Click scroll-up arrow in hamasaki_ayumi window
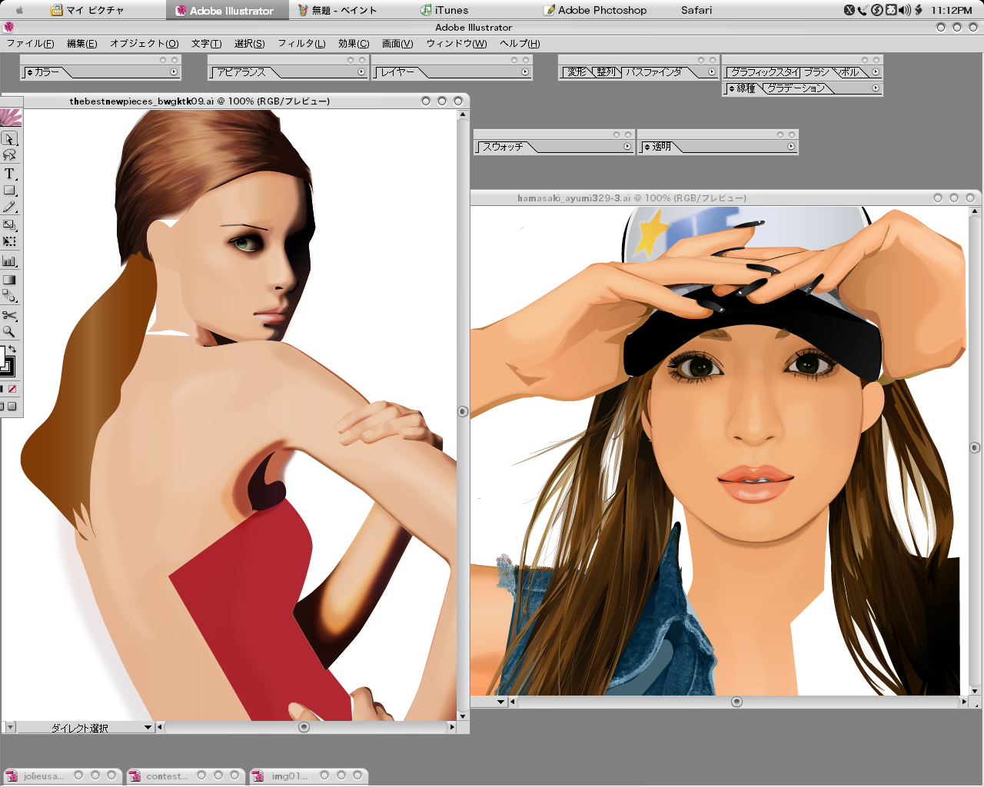 [975, 211]
